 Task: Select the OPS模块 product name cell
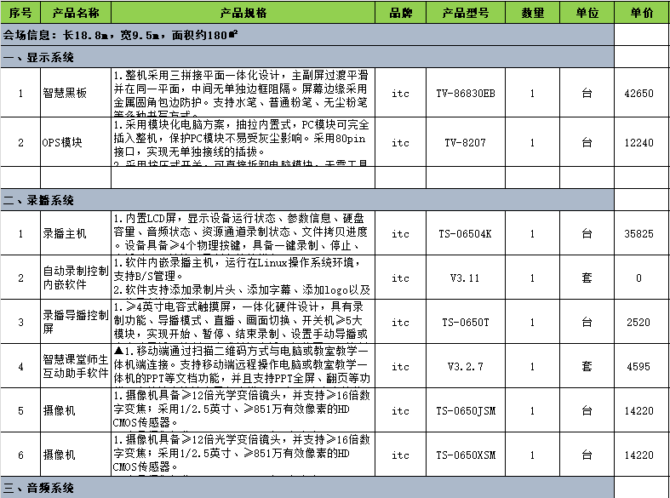point(76,142)
